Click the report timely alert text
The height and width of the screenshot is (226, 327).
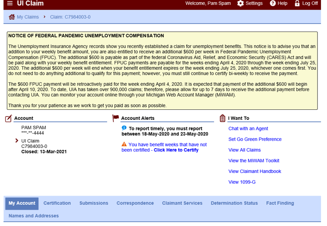[165, 131]
